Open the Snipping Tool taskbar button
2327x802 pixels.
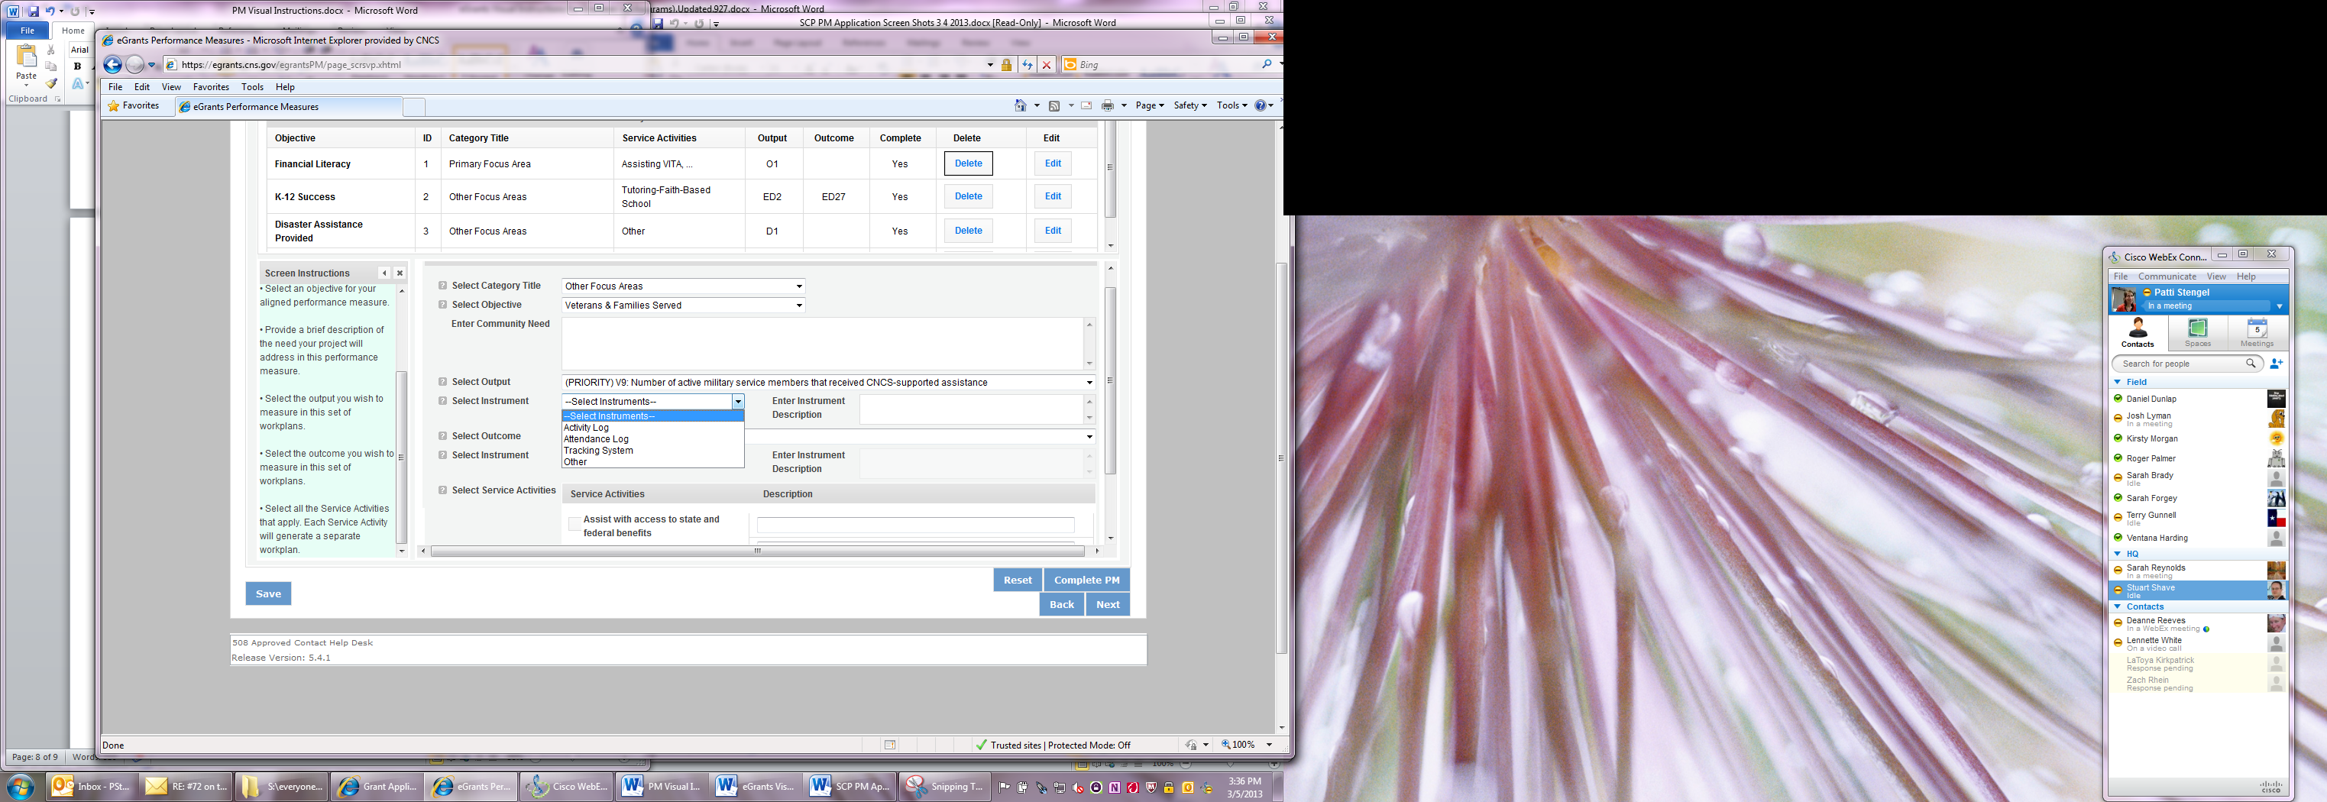pos(946,787)
